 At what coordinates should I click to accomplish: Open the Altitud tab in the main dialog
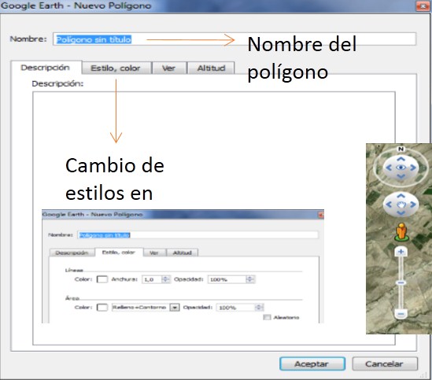click(211, 68)
